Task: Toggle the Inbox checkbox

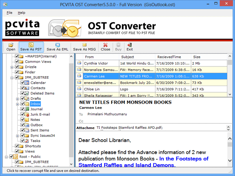Action: click(x=22, y=104)
